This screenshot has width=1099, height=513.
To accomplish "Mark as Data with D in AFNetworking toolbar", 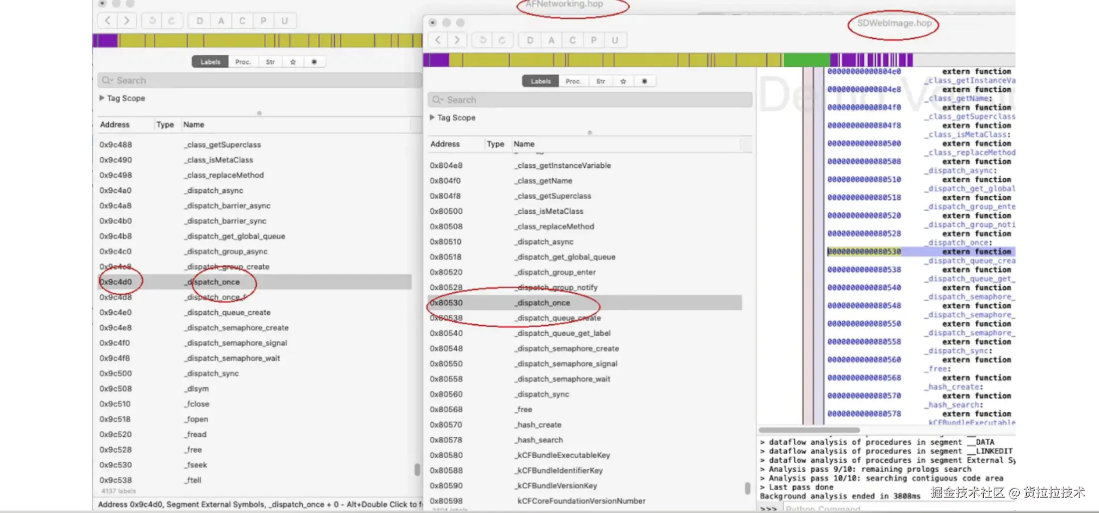I will pos(199,20).
